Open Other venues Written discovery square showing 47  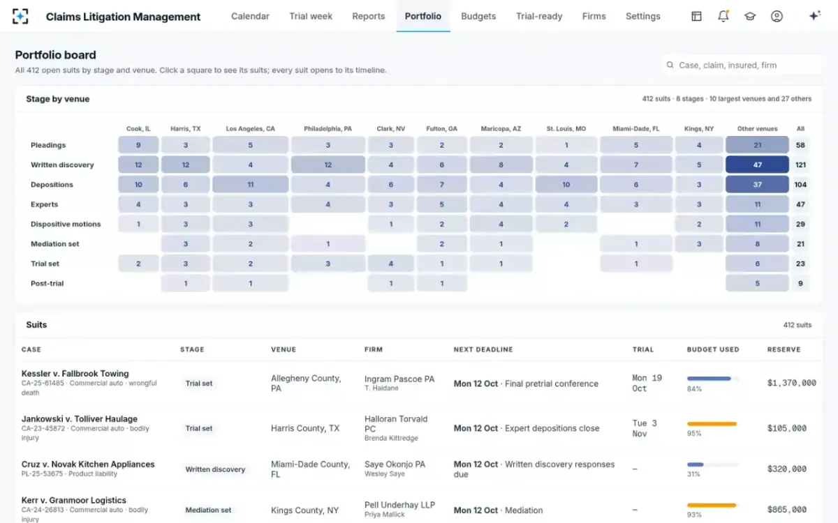point(758,165)
